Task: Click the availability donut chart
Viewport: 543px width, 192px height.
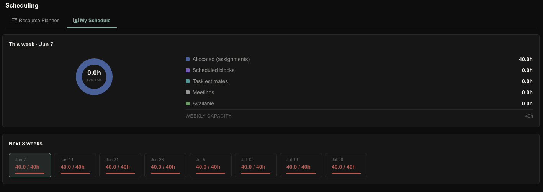Action: pos(94,77)
